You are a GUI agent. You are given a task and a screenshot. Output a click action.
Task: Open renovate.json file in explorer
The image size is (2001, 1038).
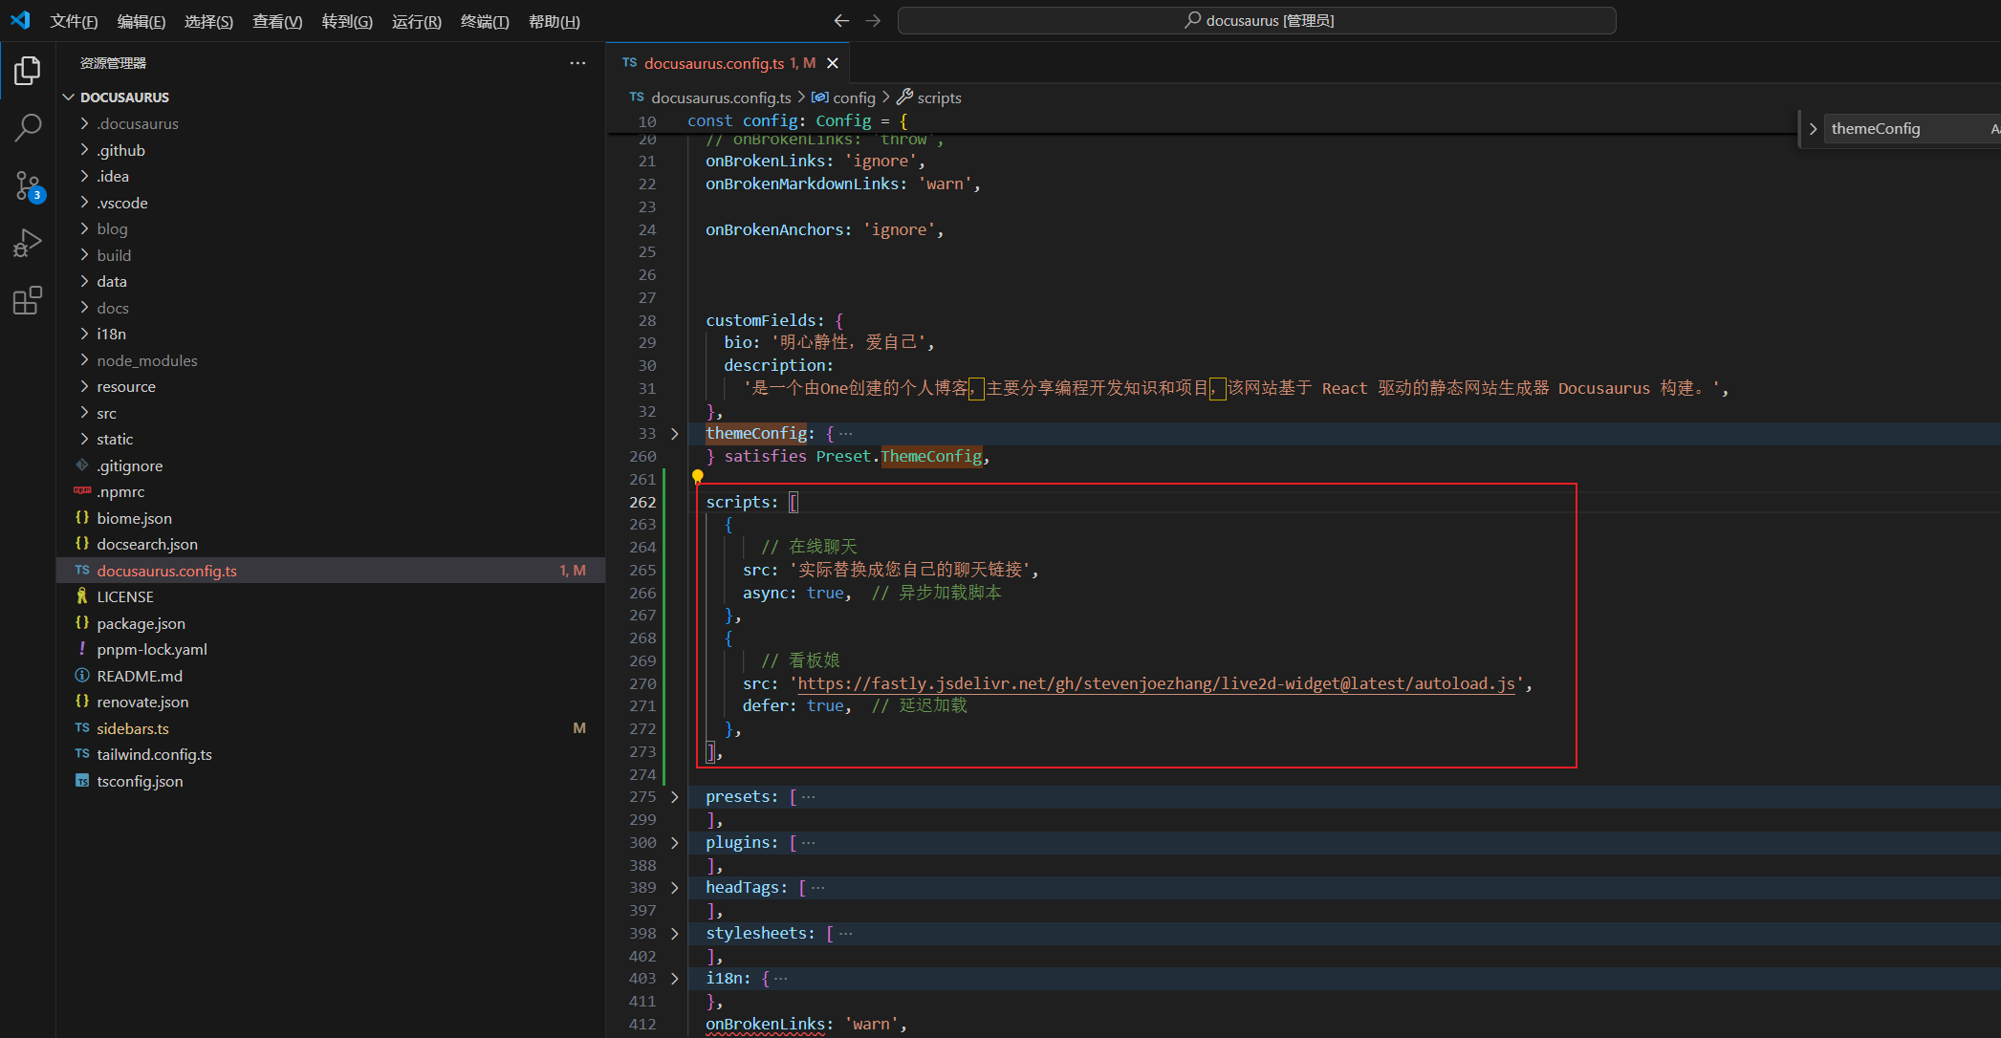click(331, 702)
